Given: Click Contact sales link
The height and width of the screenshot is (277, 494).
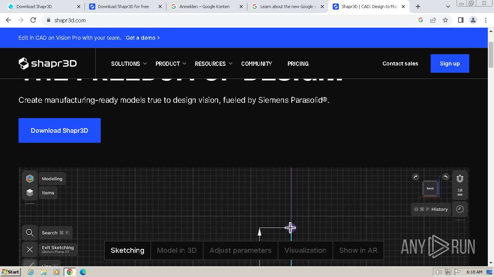Looking at the screenshot, I should pyautogui.click(x=400, y=63).
